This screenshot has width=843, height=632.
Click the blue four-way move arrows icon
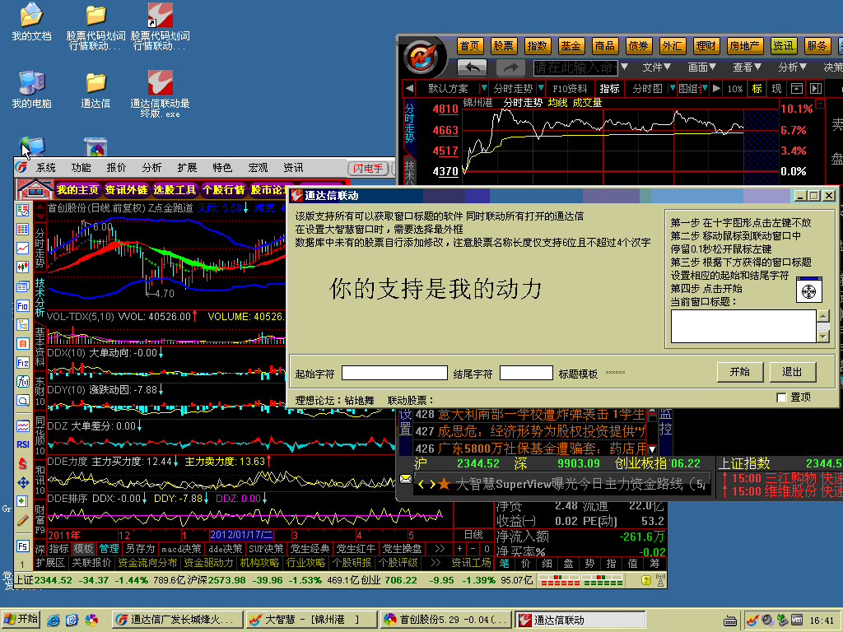click(22, 482)
